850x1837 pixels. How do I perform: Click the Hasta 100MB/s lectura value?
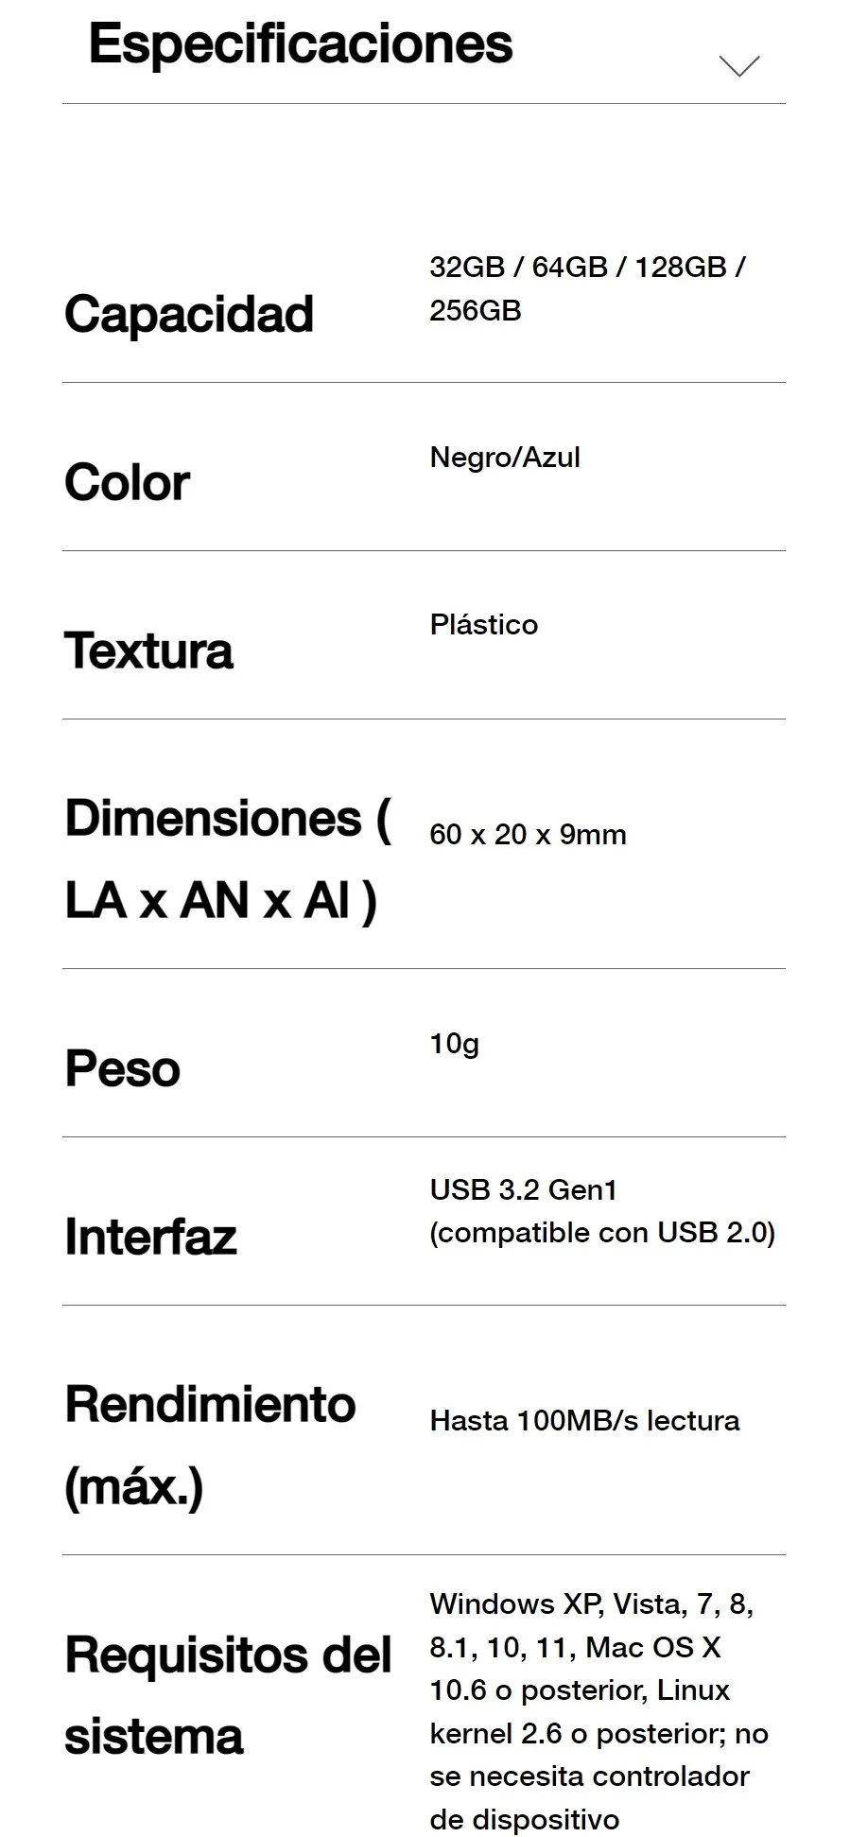pos(584,1421)
